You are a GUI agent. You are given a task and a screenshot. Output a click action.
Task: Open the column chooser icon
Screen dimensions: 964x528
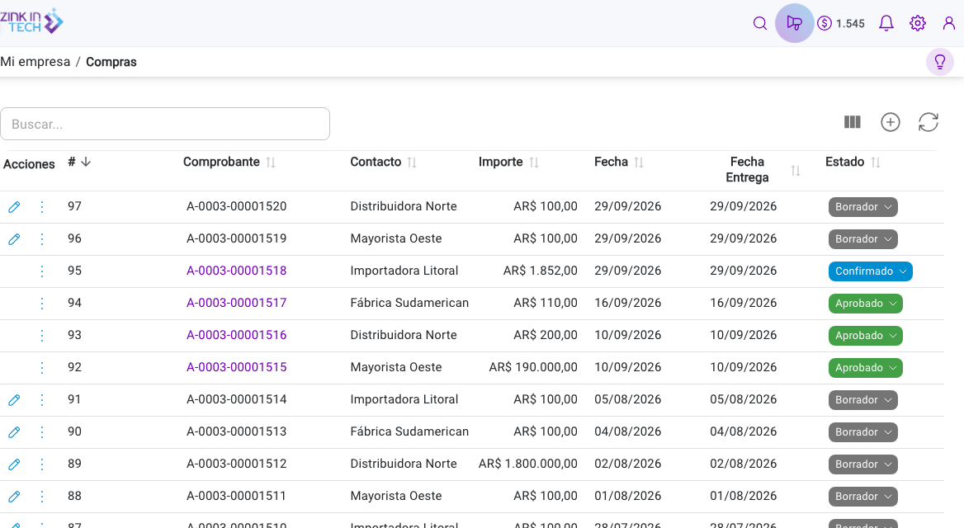click(x=852, y=122)
